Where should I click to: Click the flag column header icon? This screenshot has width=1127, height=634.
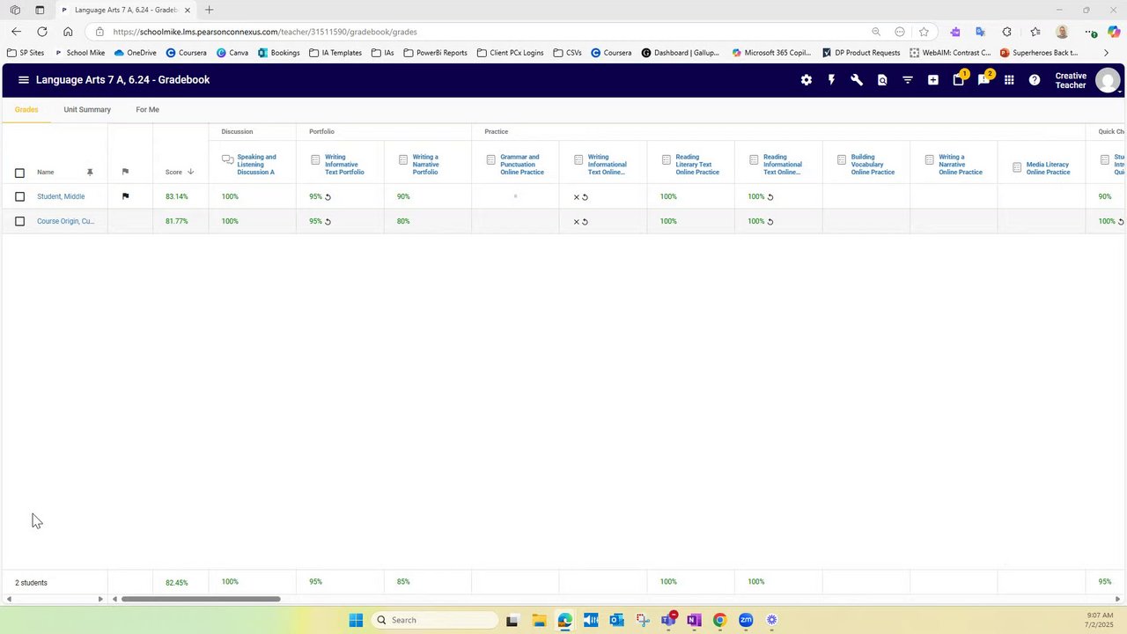pyautogui.click(x=125, y=172)
